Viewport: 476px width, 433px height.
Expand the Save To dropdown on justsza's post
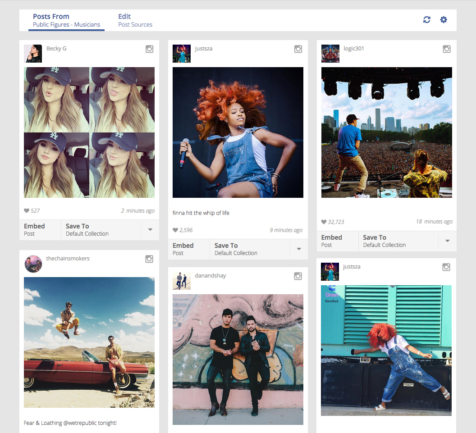[299, 249]
